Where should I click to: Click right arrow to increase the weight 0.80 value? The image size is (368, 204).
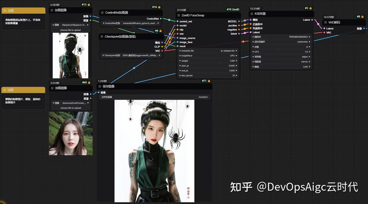click(236, 61)
